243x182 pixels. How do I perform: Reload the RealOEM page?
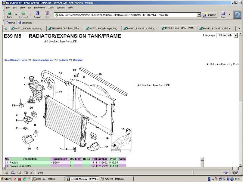[37, 13]
